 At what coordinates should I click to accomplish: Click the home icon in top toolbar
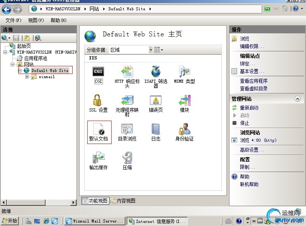(x=285, y=8)
